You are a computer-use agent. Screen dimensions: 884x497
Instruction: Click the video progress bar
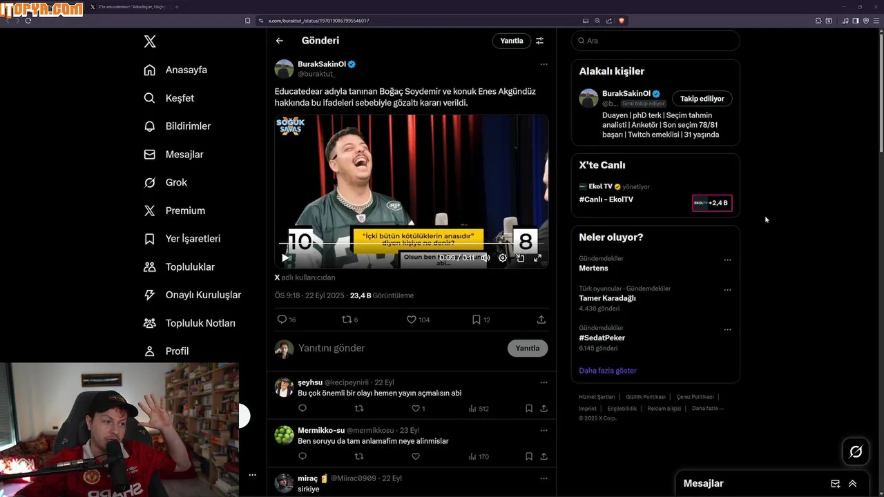(411, 244)
